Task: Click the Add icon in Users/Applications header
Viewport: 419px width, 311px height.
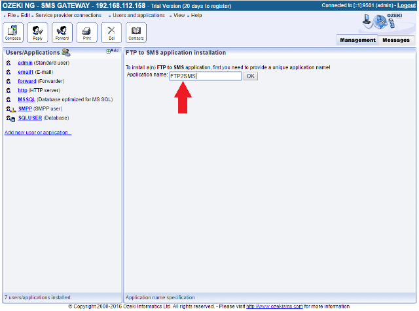Action: [112, 50]
